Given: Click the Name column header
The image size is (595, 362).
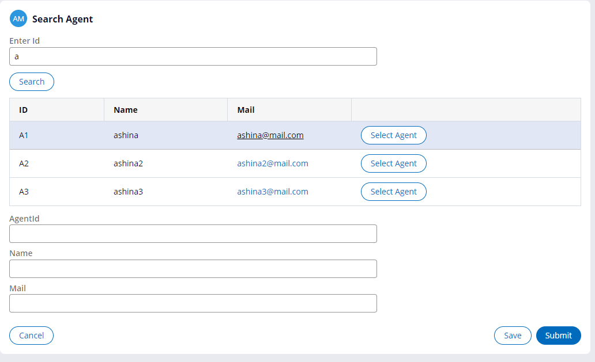Looking at the screenshot, I should 126,109.
